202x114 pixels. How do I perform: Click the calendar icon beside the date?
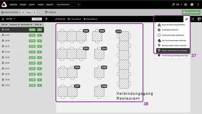[2, 13]
